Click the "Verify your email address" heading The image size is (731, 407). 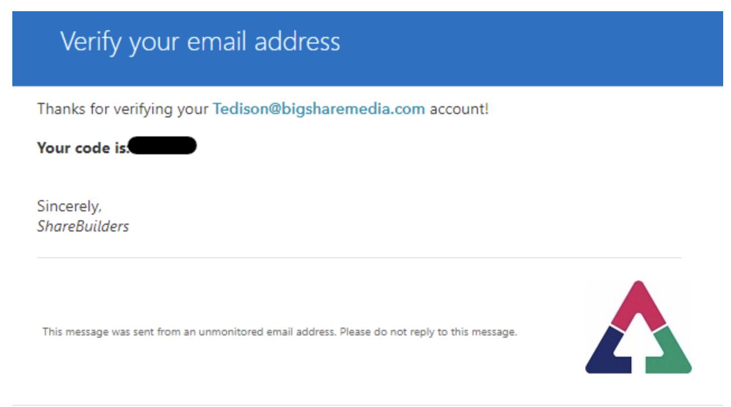200,42
